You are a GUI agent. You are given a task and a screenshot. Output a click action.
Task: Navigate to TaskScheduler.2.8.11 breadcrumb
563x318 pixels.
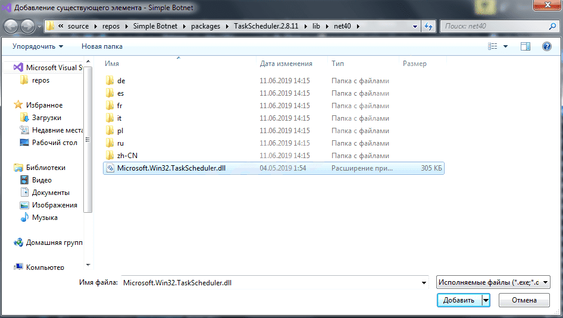266,26
